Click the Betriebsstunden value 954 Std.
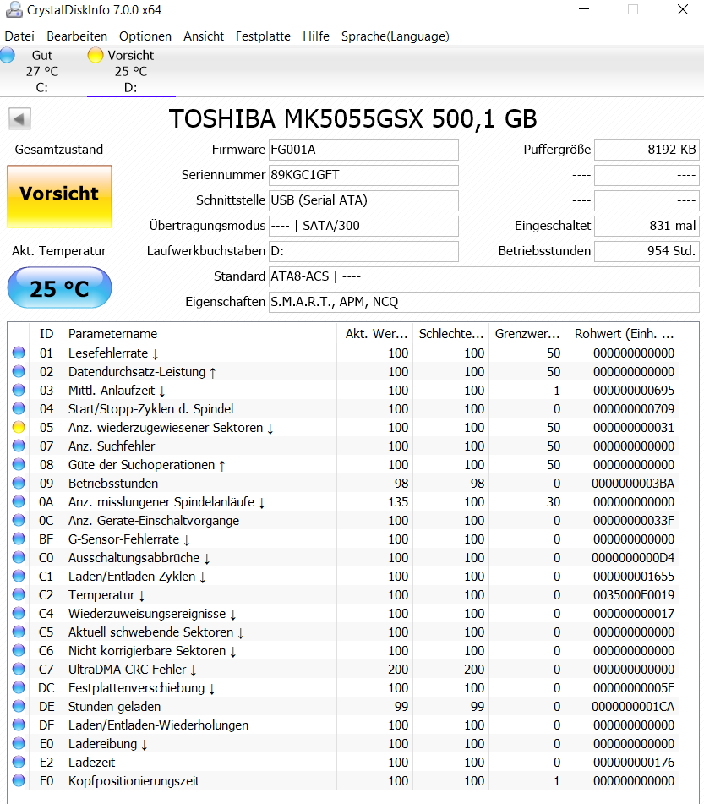This screenshot has height=804, width=704. (x=647, y=251)
